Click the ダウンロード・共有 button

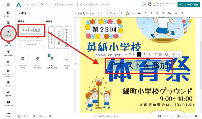[188, 4]
